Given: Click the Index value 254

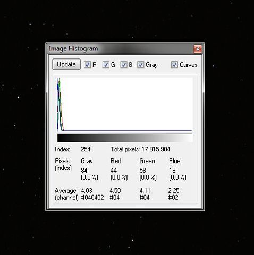Looking at the screenshot, I should pos(86,149).
